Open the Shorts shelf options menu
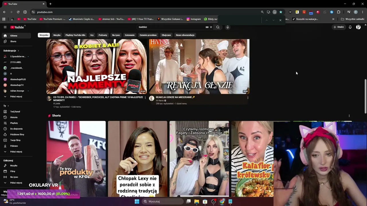The image size is (367, 206). pyautogui.click(x=349, y=116)
